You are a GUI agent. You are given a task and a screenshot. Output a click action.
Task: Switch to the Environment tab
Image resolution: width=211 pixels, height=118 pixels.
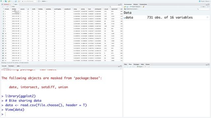tap(128, 4)
